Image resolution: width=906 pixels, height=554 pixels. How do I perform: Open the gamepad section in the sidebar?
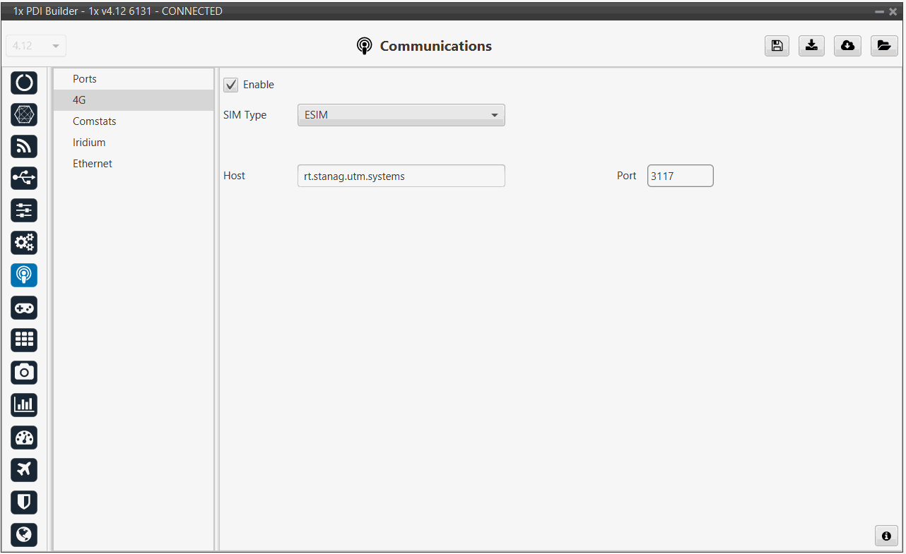pos(24,308)
